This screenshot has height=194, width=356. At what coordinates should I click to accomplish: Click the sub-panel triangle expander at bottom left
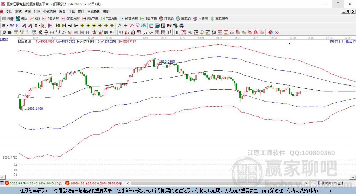click(x=2, y=177)
